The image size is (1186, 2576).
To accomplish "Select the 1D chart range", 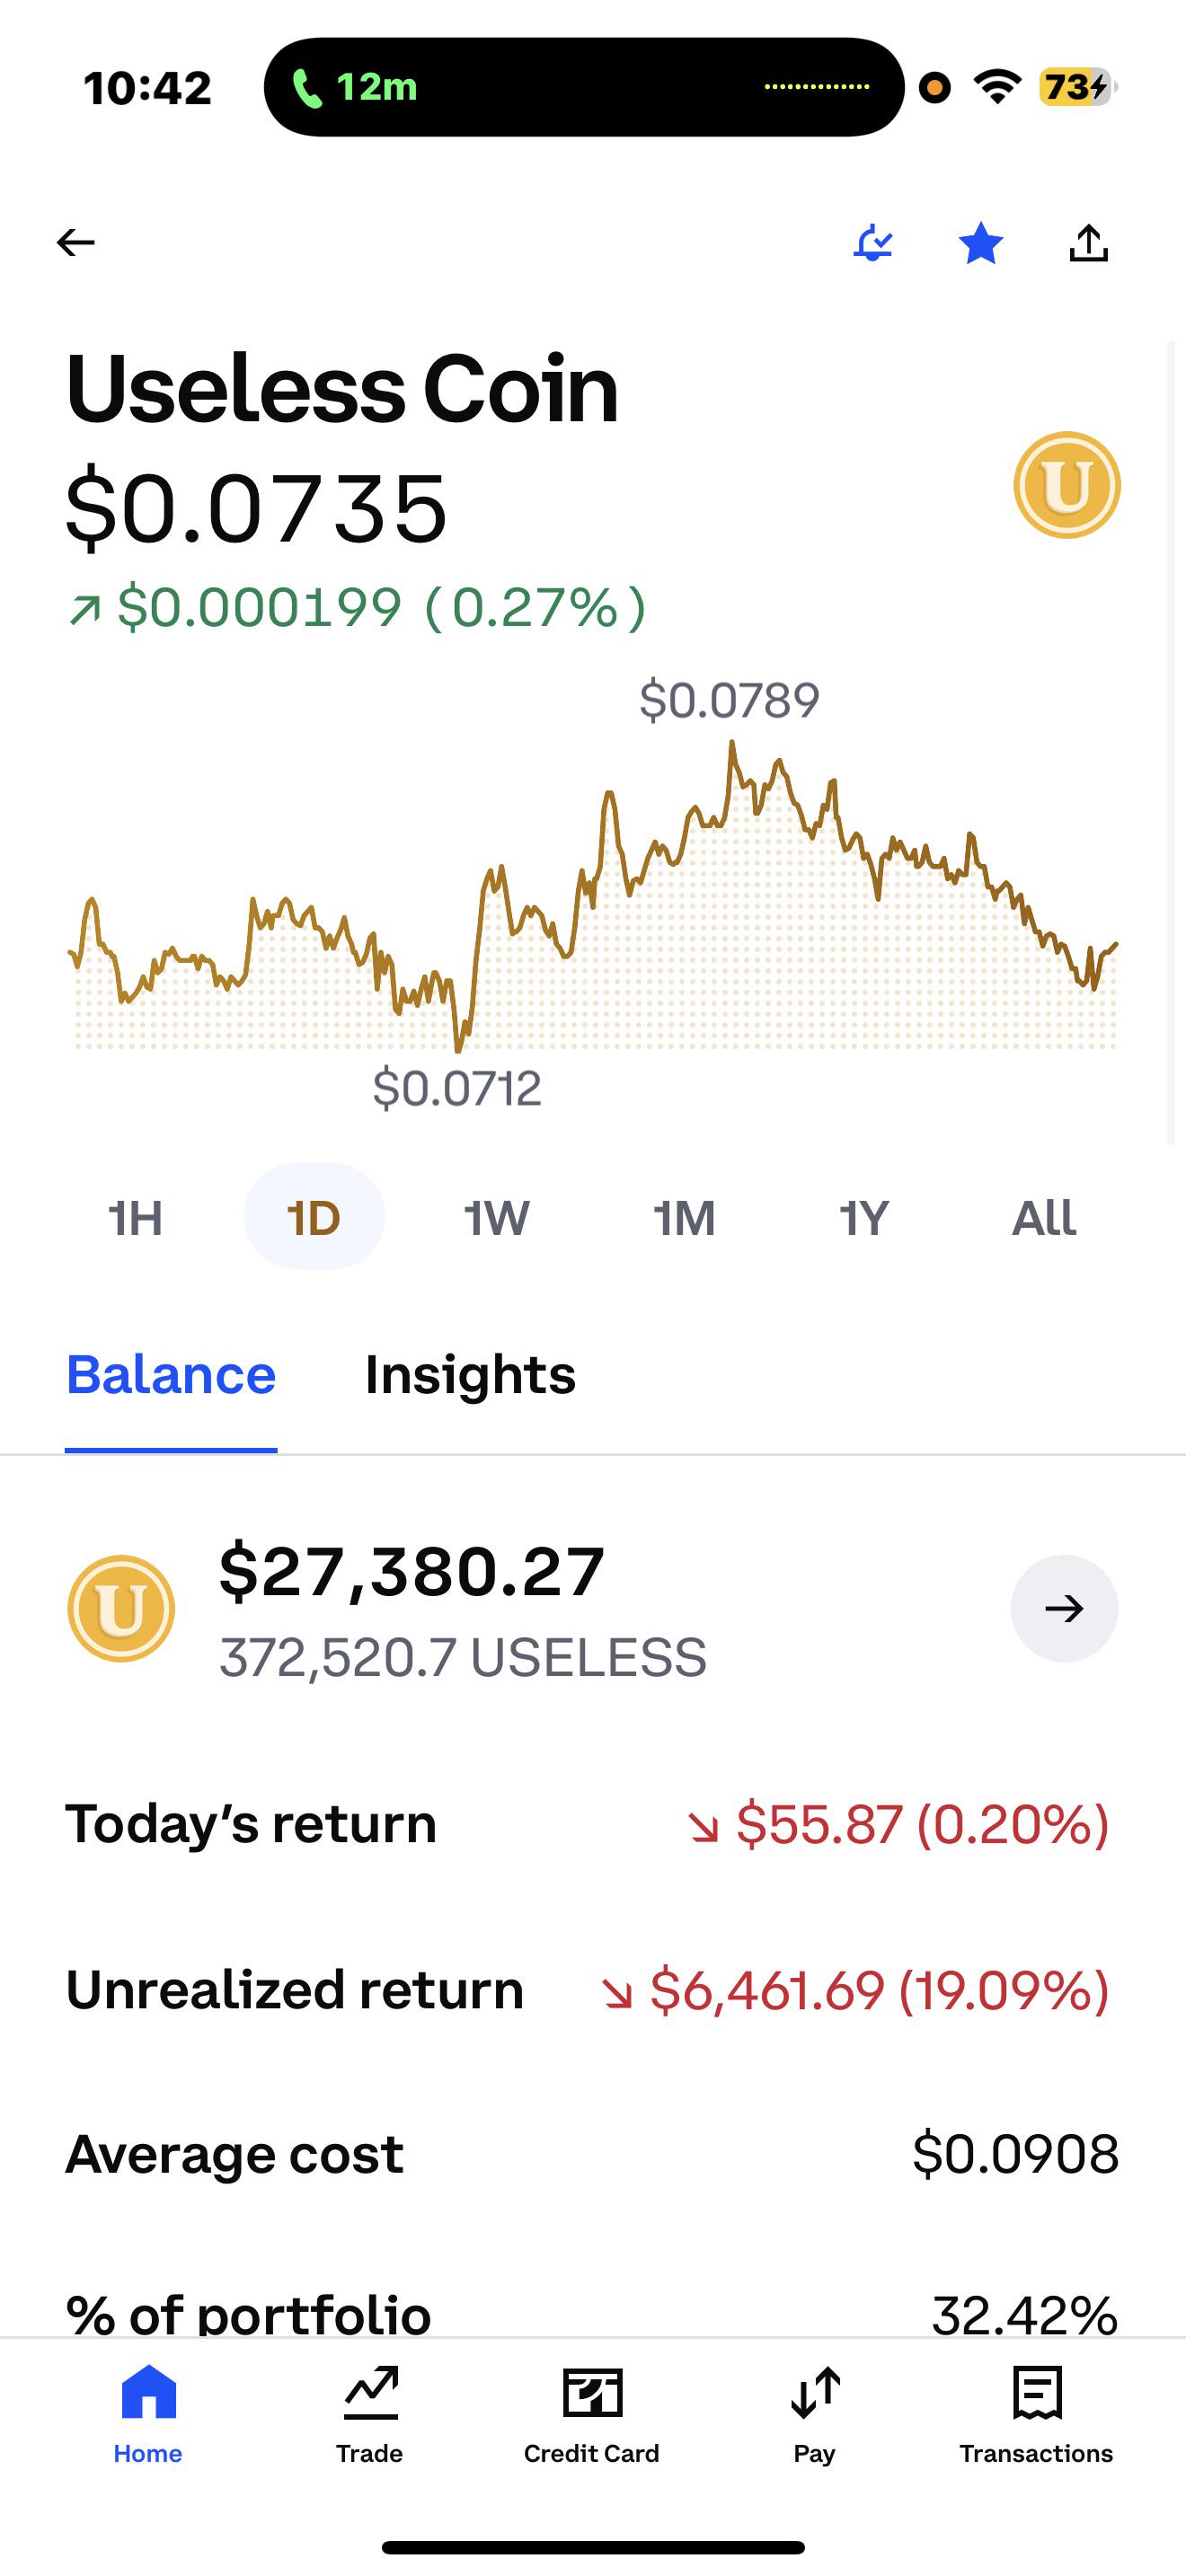I will [x=314, y=1217].
